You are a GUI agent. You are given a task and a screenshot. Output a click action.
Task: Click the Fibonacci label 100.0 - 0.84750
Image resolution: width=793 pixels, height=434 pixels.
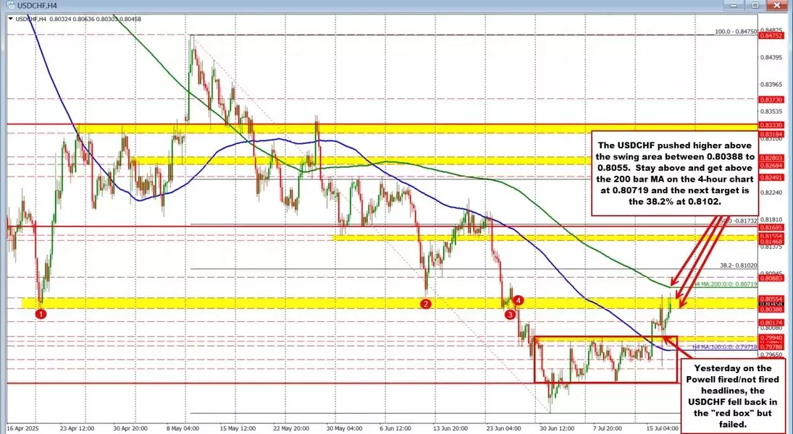click(x=736, y=31)
